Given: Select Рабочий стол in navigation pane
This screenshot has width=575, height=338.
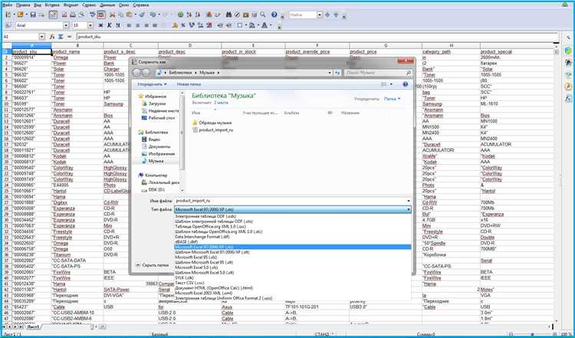Looking at the screenshot, I should tap(161, 118).
